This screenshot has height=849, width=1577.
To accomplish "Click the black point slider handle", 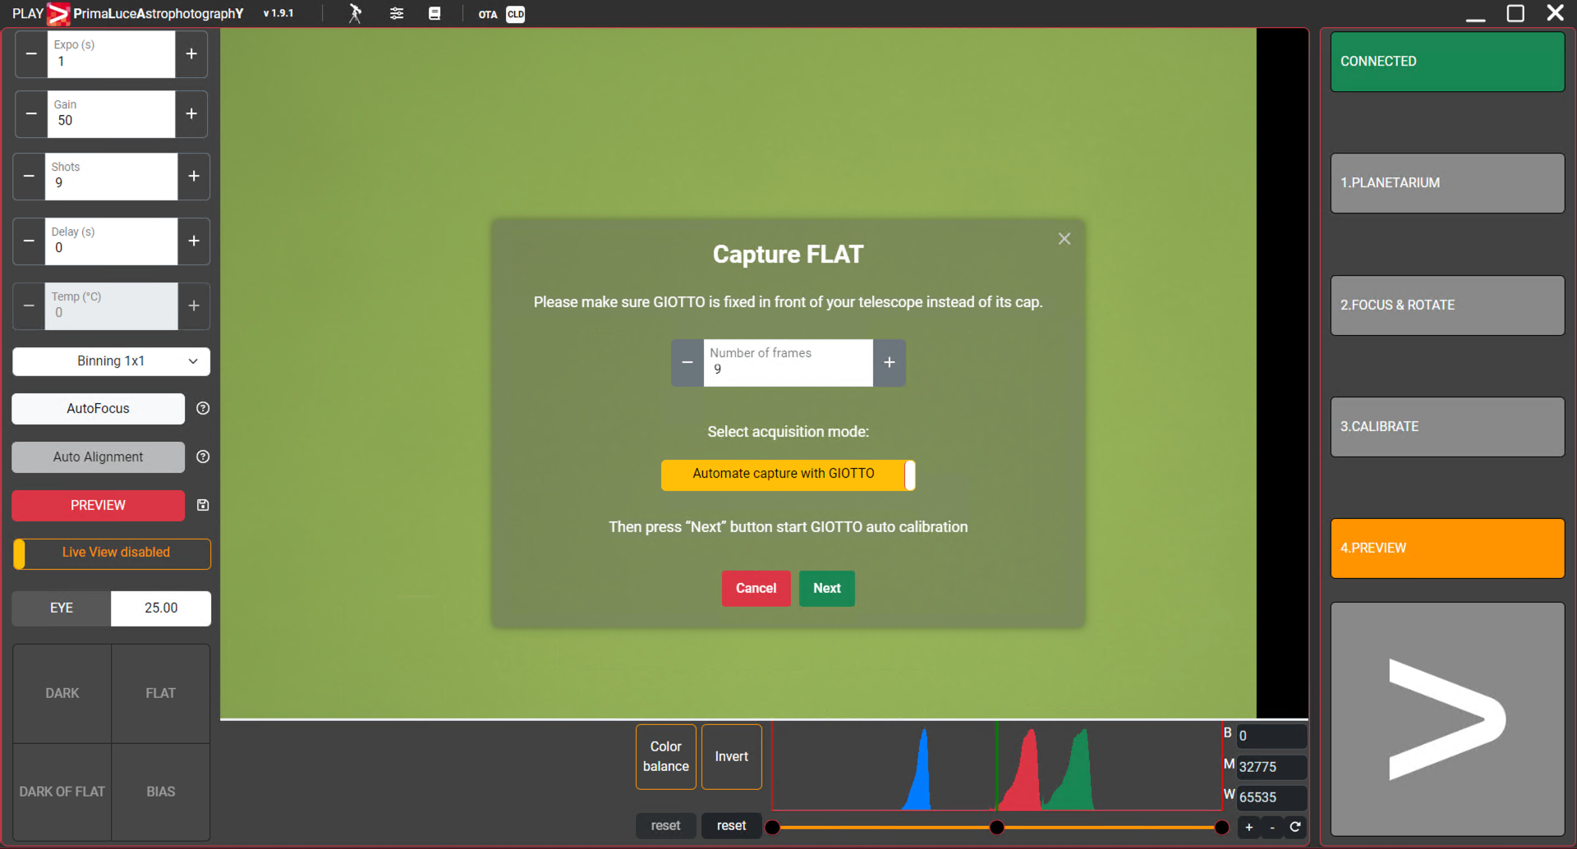I will point(773,828).
